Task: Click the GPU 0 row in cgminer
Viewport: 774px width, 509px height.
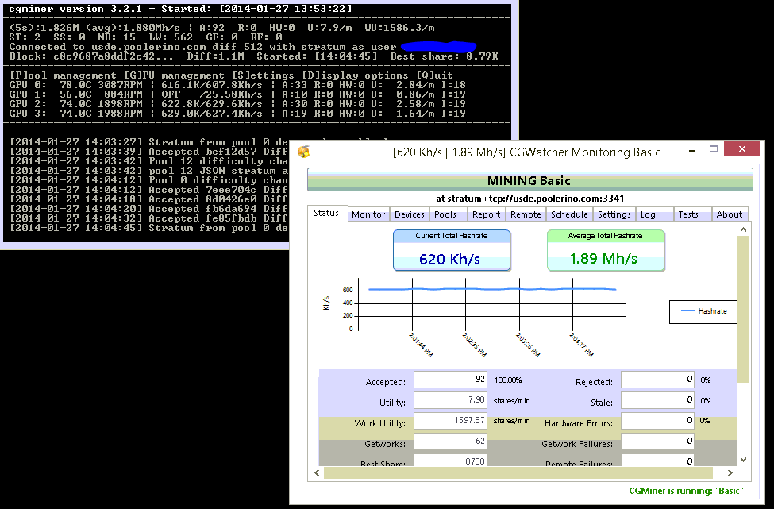Action: [237, 85]
